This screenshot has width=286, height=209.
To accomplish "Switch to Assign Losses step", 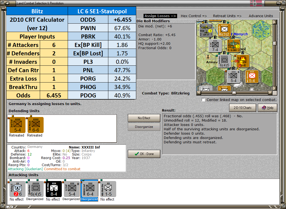I will (160, 16).
